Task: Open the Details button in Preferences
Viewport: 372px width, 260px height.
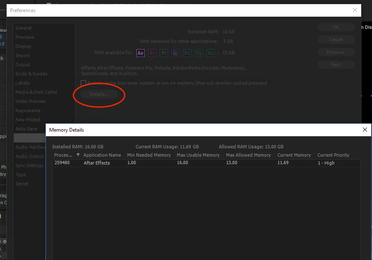Action: click(99, 94)
